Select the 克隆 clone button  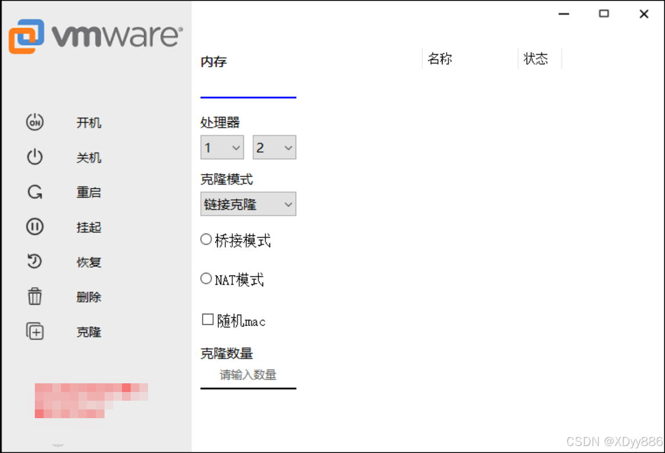point(89,331)
